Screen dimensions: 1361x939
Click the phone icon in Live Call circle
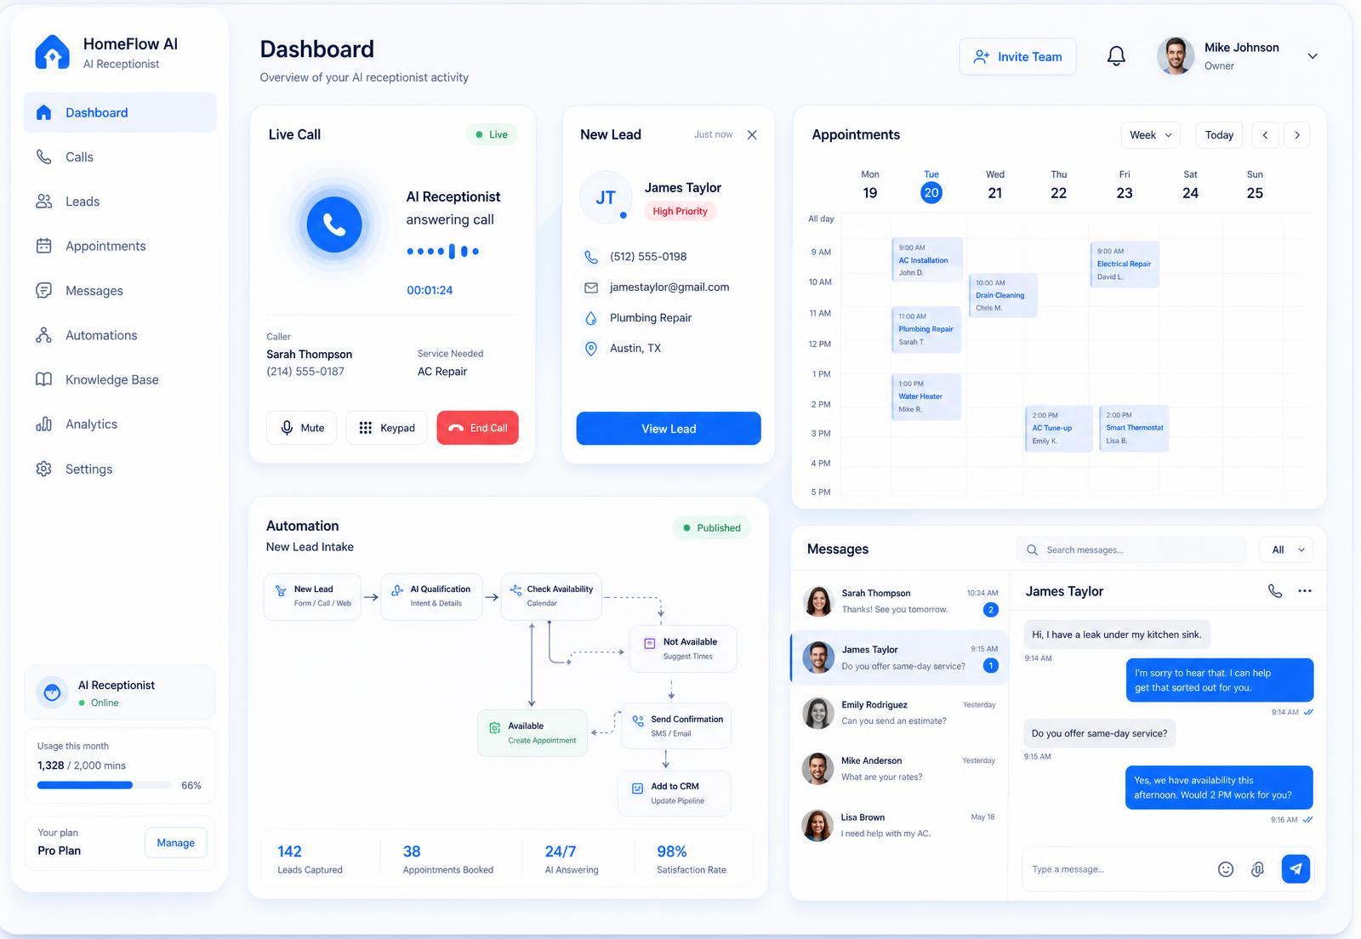(334, 225)
